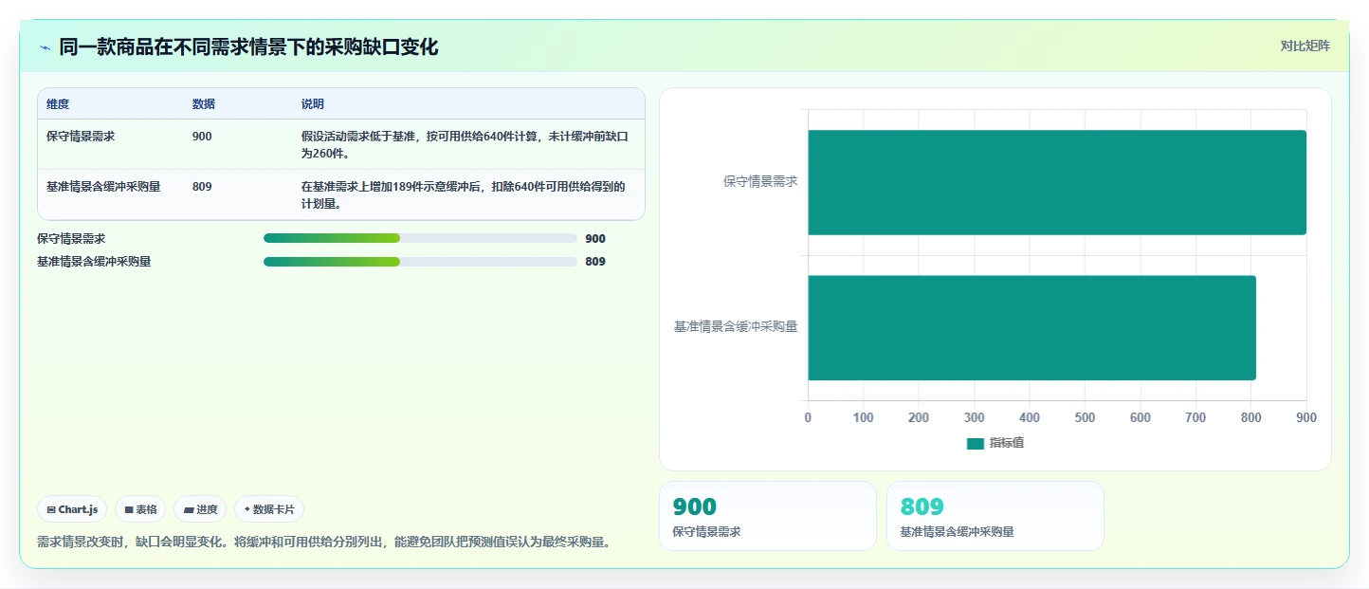Click the 900 保守情景需求 data card
Screen dimensions: 1369x589
click(768, 516)
